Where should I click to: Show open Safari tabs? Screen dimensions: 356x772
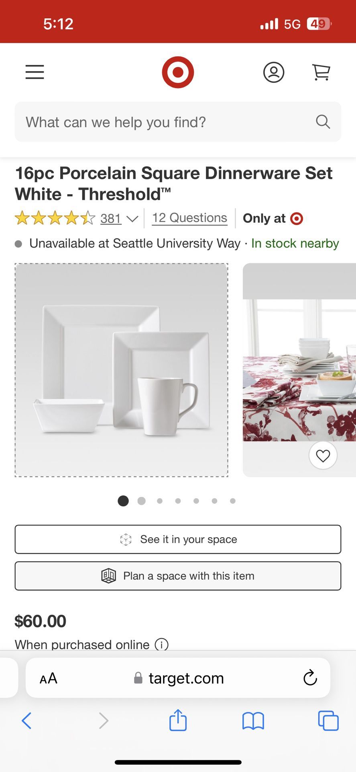[x=328, y=721]
